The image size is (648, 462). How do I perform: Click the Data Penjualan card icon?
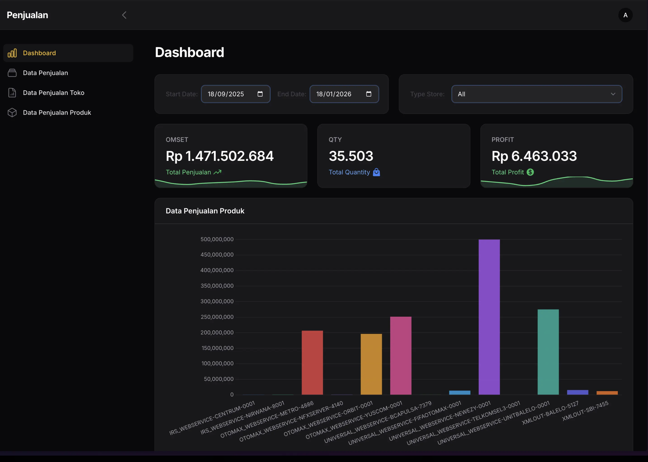12,73
